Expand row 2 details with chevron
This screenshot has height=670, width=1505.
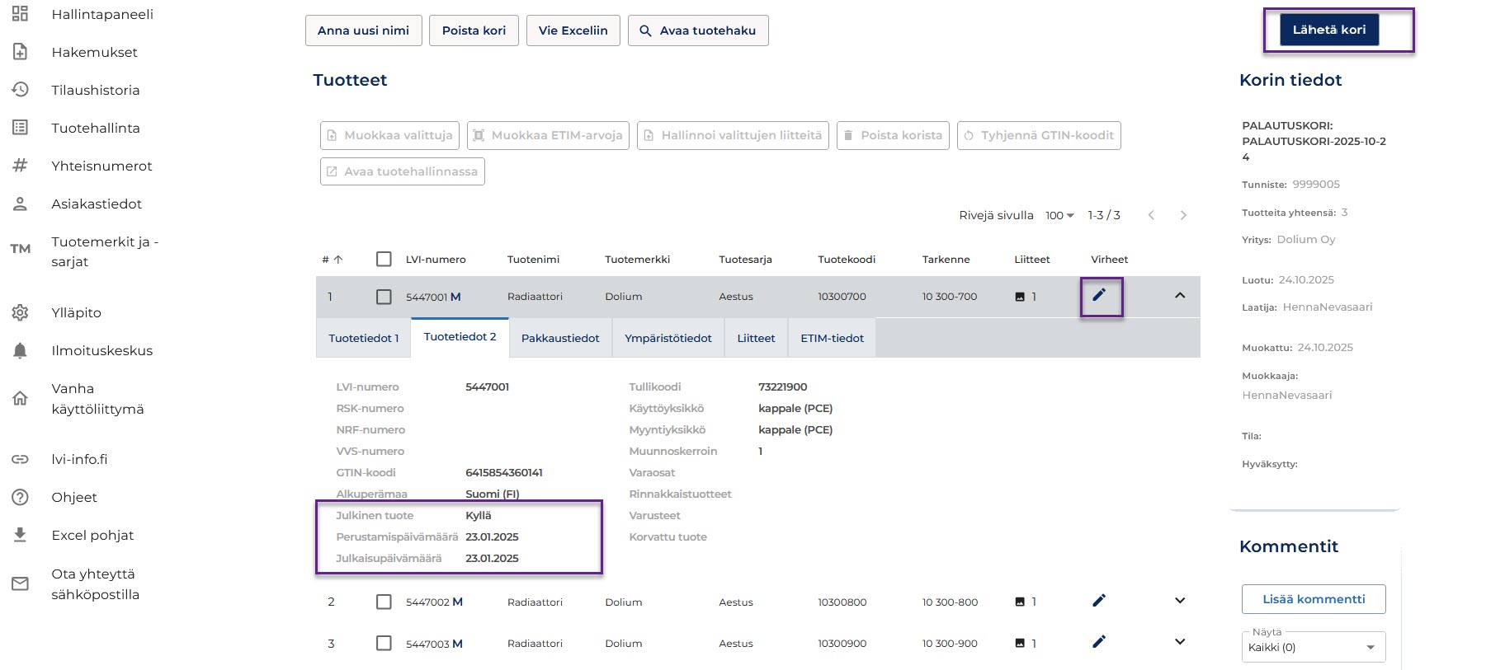tap(1180, 601)
